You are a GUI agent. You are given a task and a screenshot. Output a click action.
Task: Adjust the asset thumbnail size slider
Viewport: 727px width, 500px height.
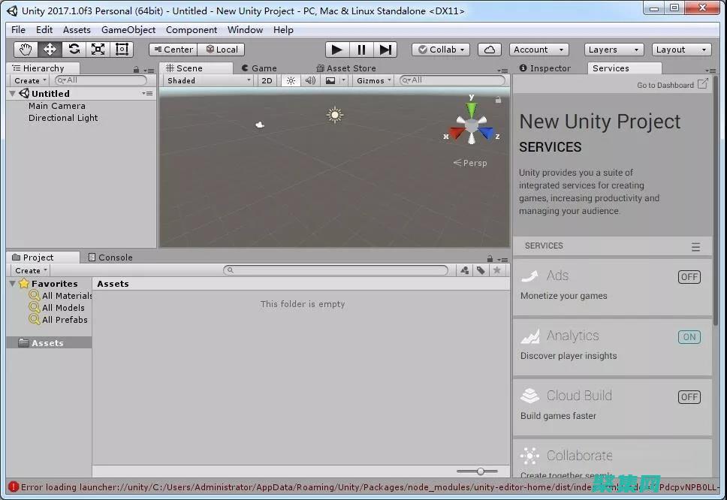(480, 471)
